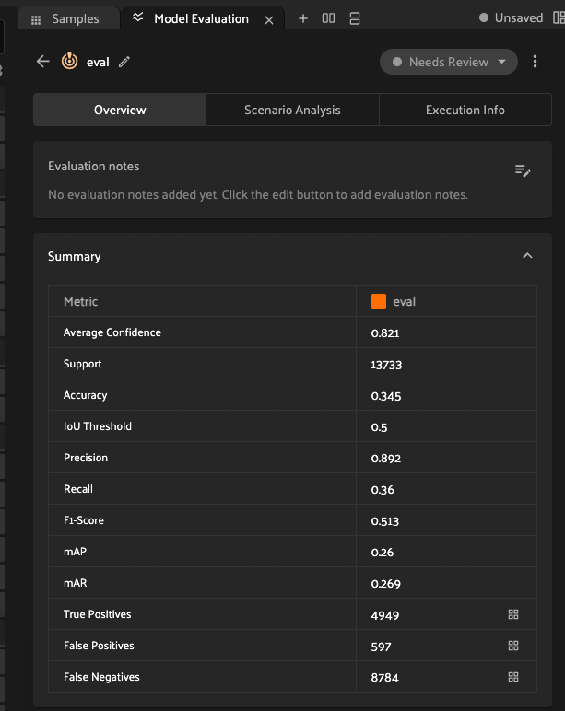View False Positives samples grid icon

tap(513, 646)
